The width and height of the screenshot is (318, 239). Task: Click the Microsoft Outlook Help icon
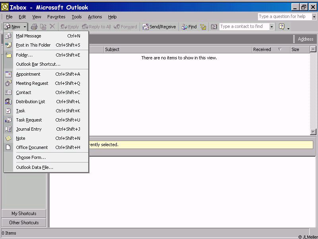pyautogui.click(x=282, y=27)
